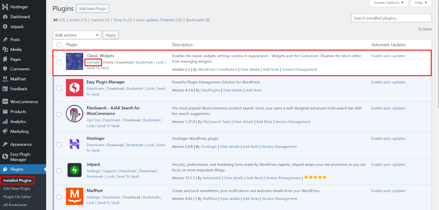Click the Feedback icon in sidebar

click(x=5, y=89)
